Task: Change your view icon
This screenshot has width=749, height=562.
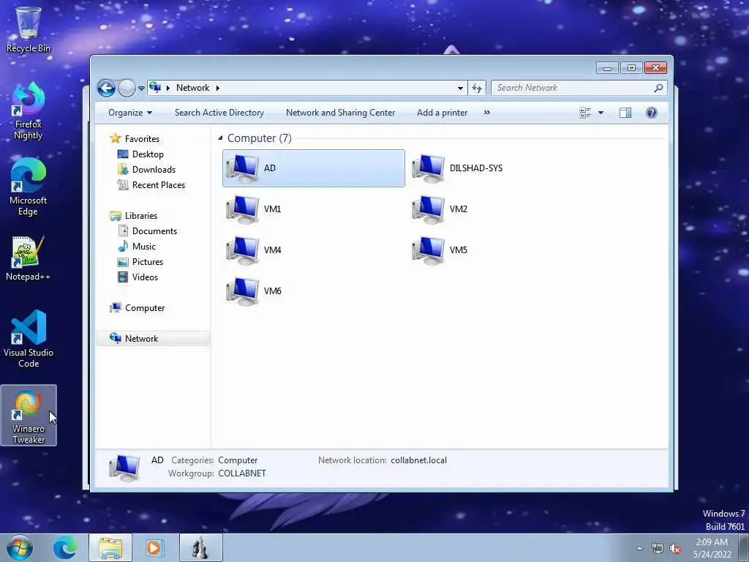Action: [x=585, y=113]
